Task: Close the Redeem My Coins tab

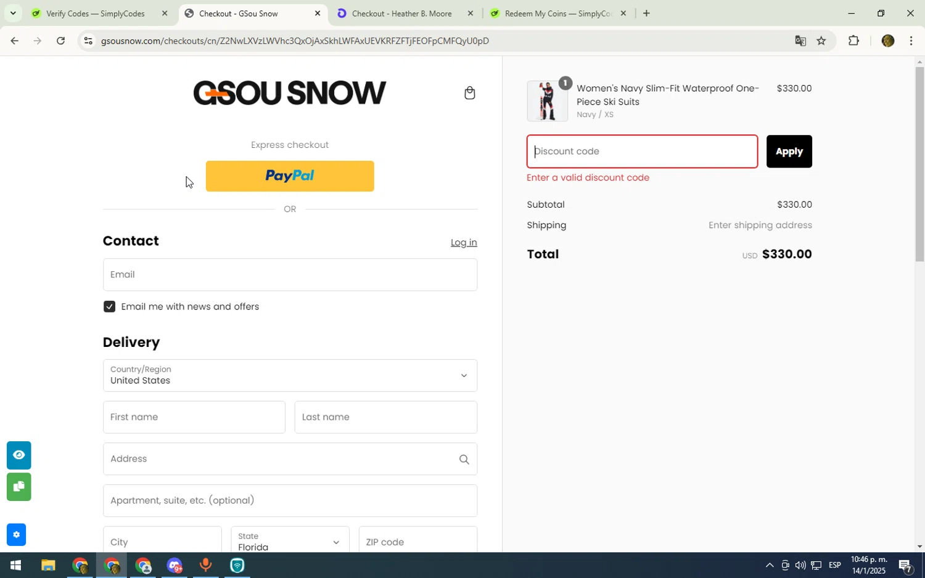Action: pyautogui.click(x=623, y=13)
